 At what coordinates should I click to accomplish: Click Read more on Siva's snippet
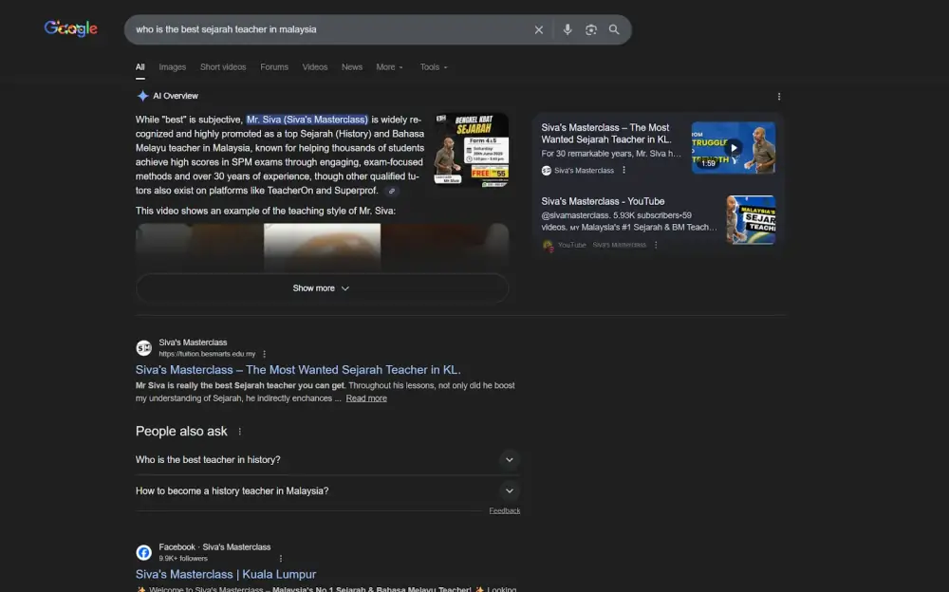click(x=366, y=398)
